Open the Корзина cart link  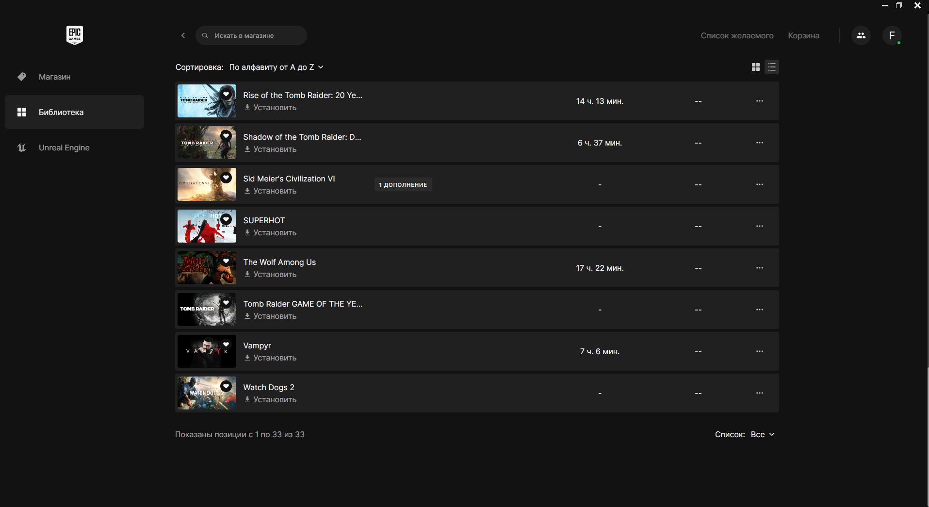tap(803, 35)
